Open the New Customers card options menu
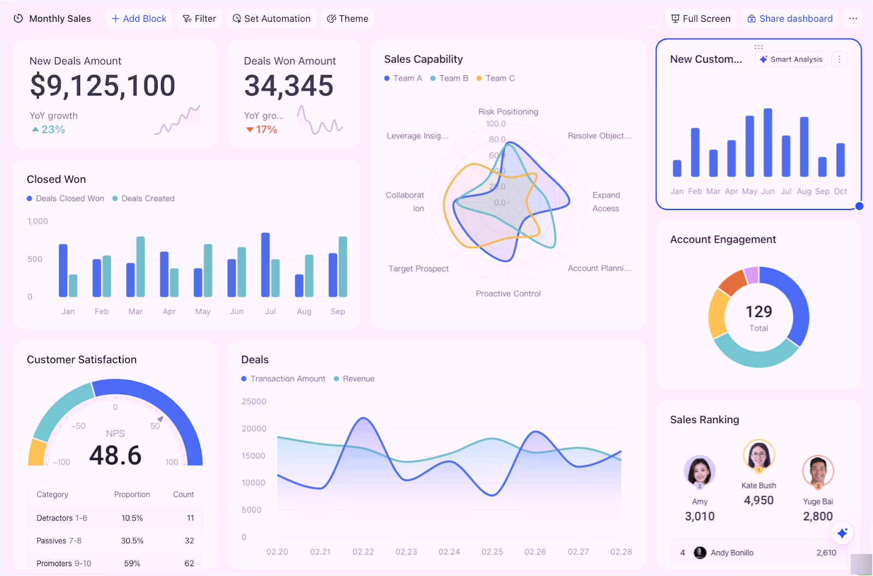 [839, 59]
